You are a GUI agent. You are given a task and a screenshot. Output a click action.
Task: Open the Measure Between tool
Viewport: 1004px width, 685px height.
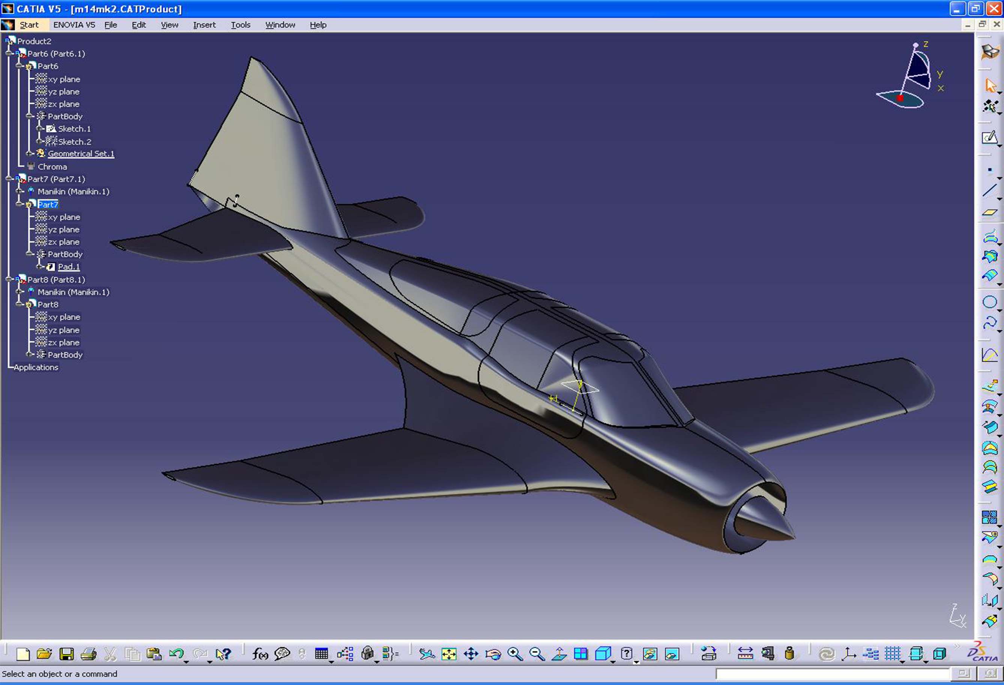coord(745,654)
